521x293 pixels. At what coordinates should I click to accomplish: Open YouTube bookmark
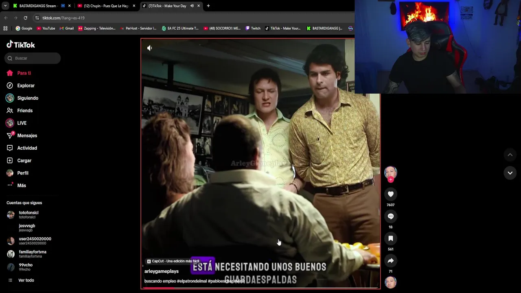[46, 28]
